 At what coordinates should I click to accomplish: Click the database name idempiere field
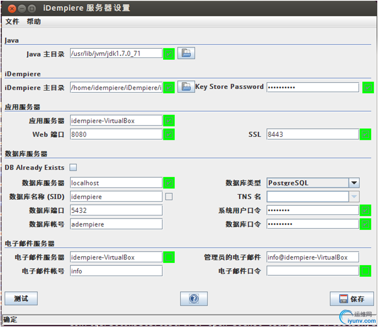point(116,197)
